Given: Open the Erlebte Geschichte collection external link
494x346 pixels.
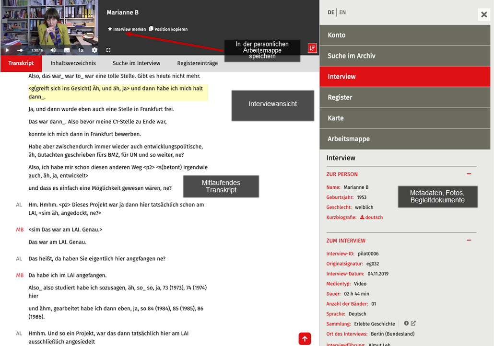Looking at the screenshot, I should (x=413, y=323).
